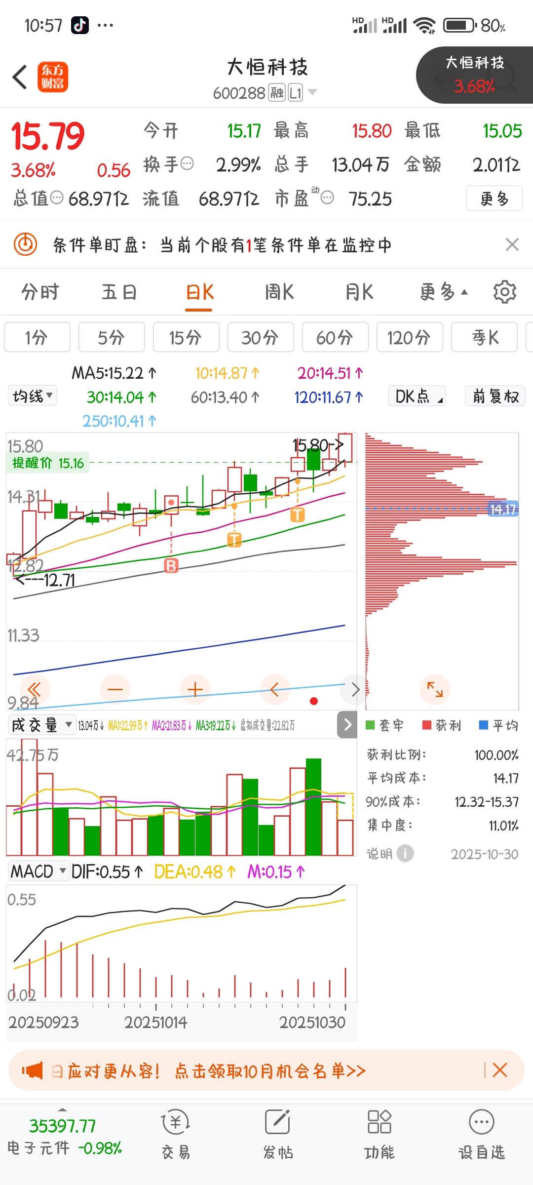
Task: Tap the red 获利 legend swatch
Action: click(x=427, y=725)
